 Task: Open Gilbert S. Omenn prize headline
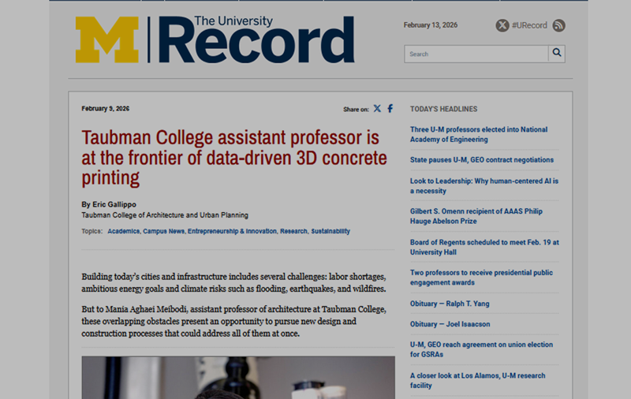(476, 216)
